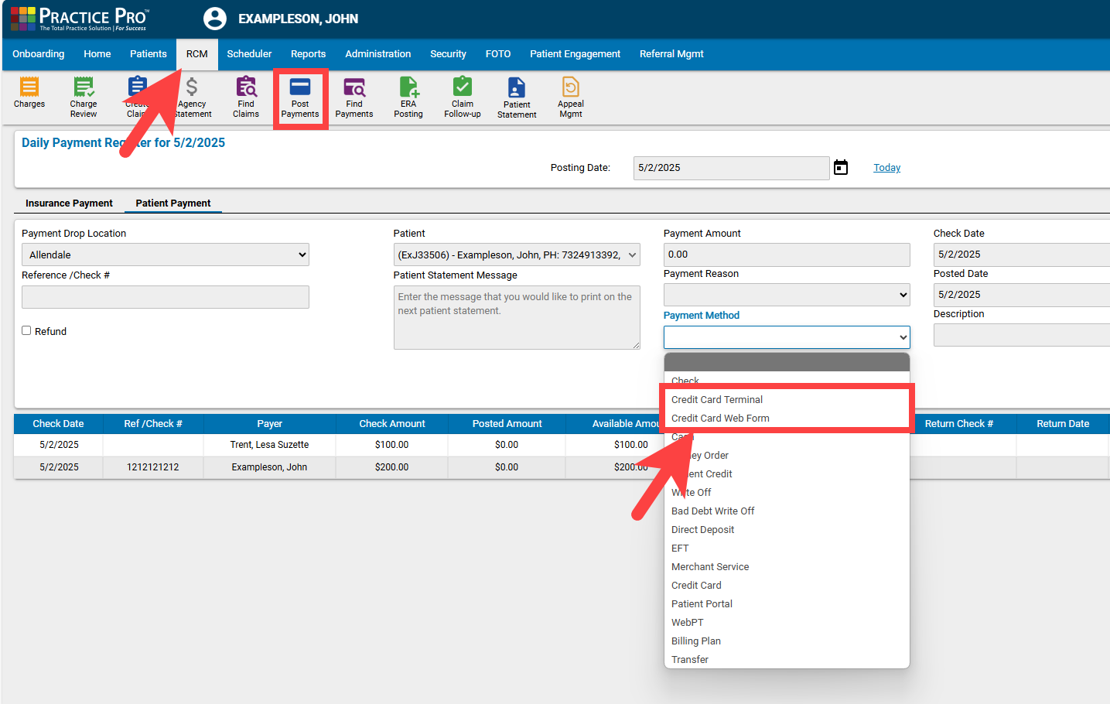1110x704 pixels.
Task: Click the Find Claims icon
Action: tap(246, 96)
